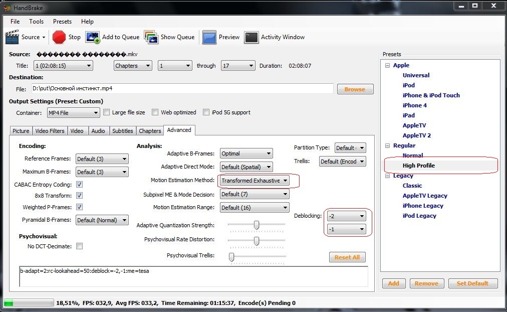Open the Adaptive Direct Mode dropdown

[x=246, y=167]
